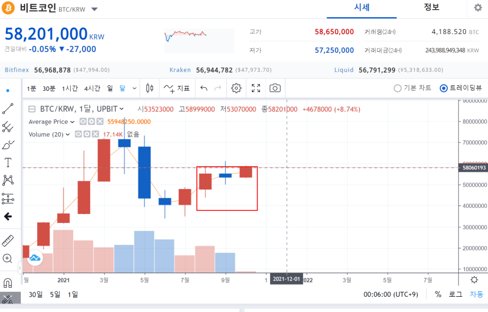Click the Liquid exchange link

pos(344,70)
